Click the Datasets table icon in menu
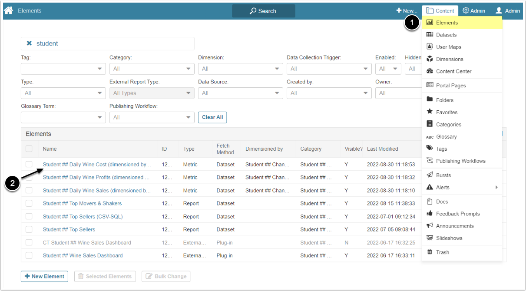 430,35
